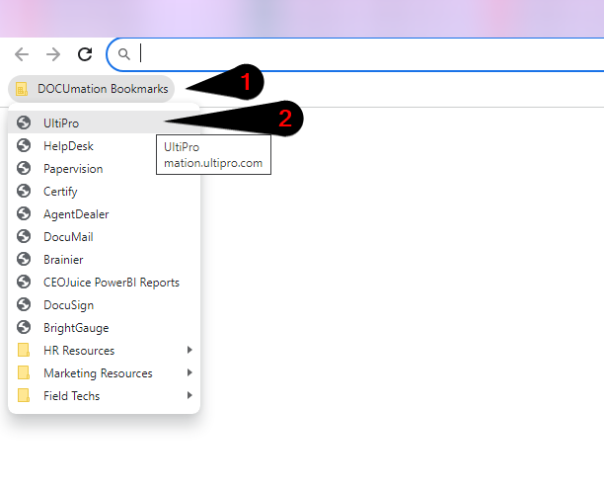The width and height of the screenshot is (604, 490).
Task: Click the globe icon beside Brainier
Action: tap(24, 259)
